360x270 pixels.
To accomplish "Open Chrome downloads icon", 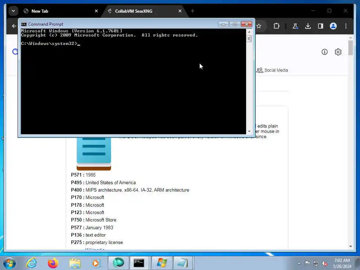I will pos(308,26).
